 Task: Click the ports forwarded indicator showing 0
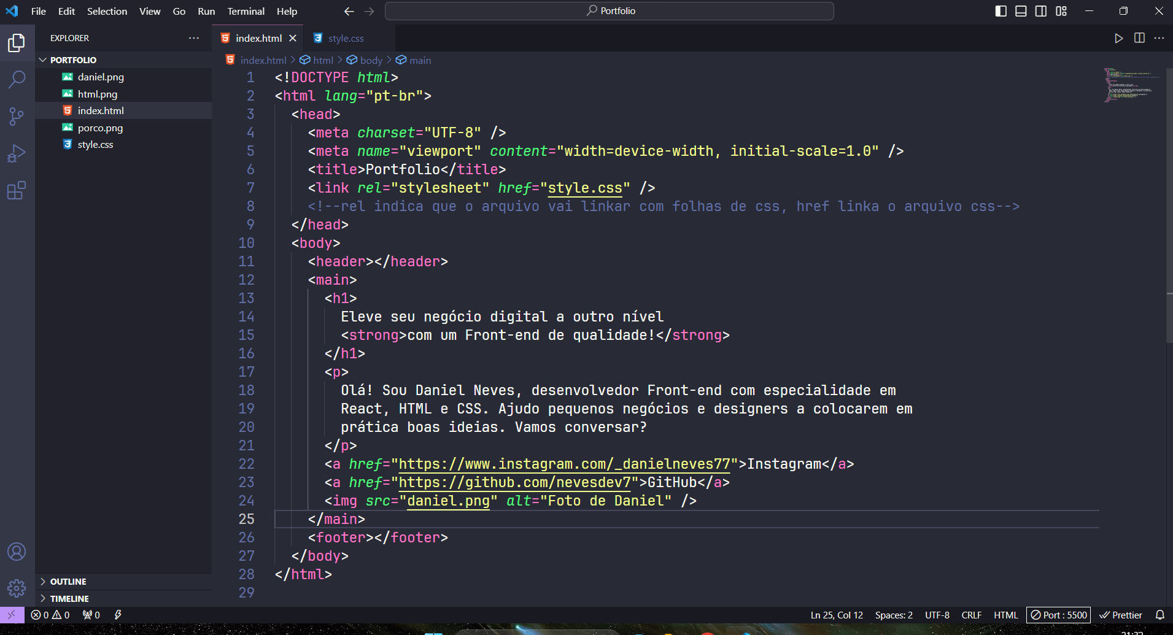pyautogui.click(x=91, y=615)
